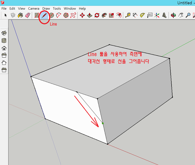This screenshot has height=165, width=195.
Task: Open the Draw menu
Action: 46,9
